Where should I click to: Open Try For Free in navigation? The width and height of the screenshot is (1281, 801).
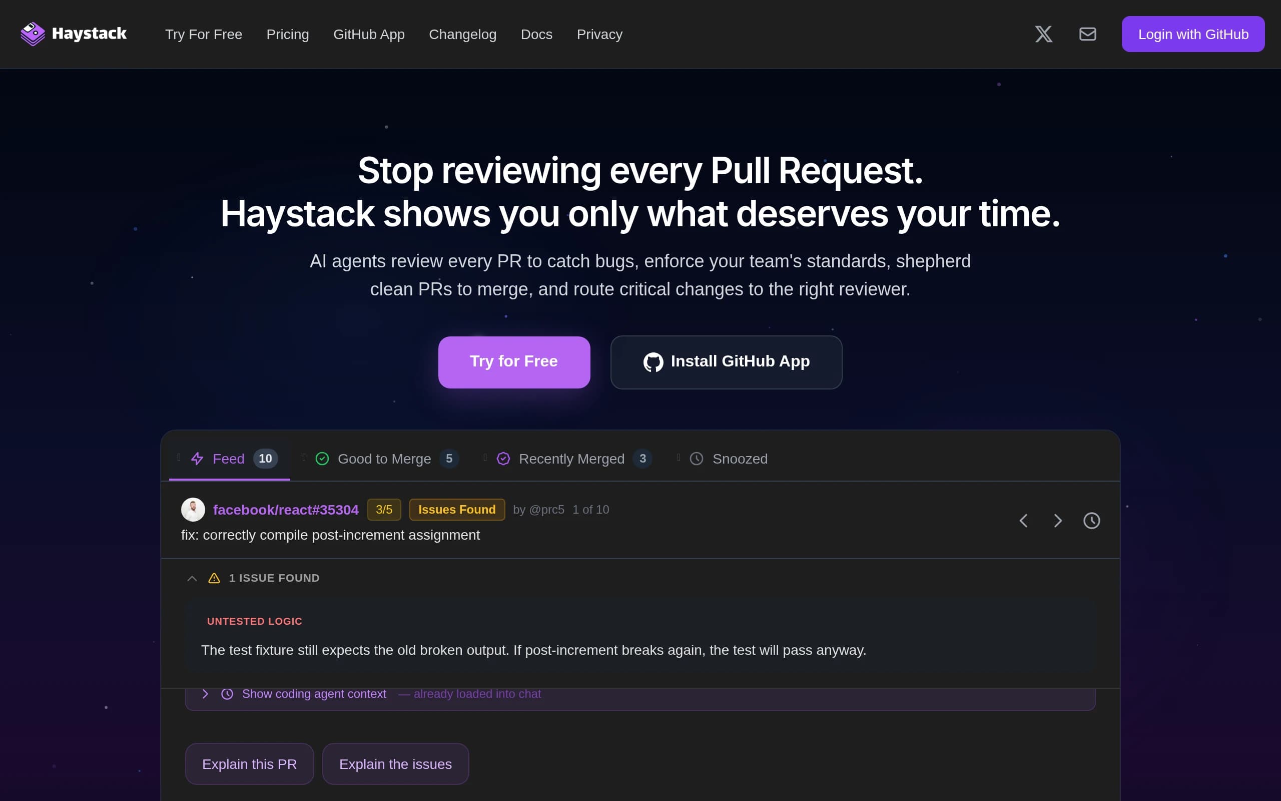(x=204, y=35)
